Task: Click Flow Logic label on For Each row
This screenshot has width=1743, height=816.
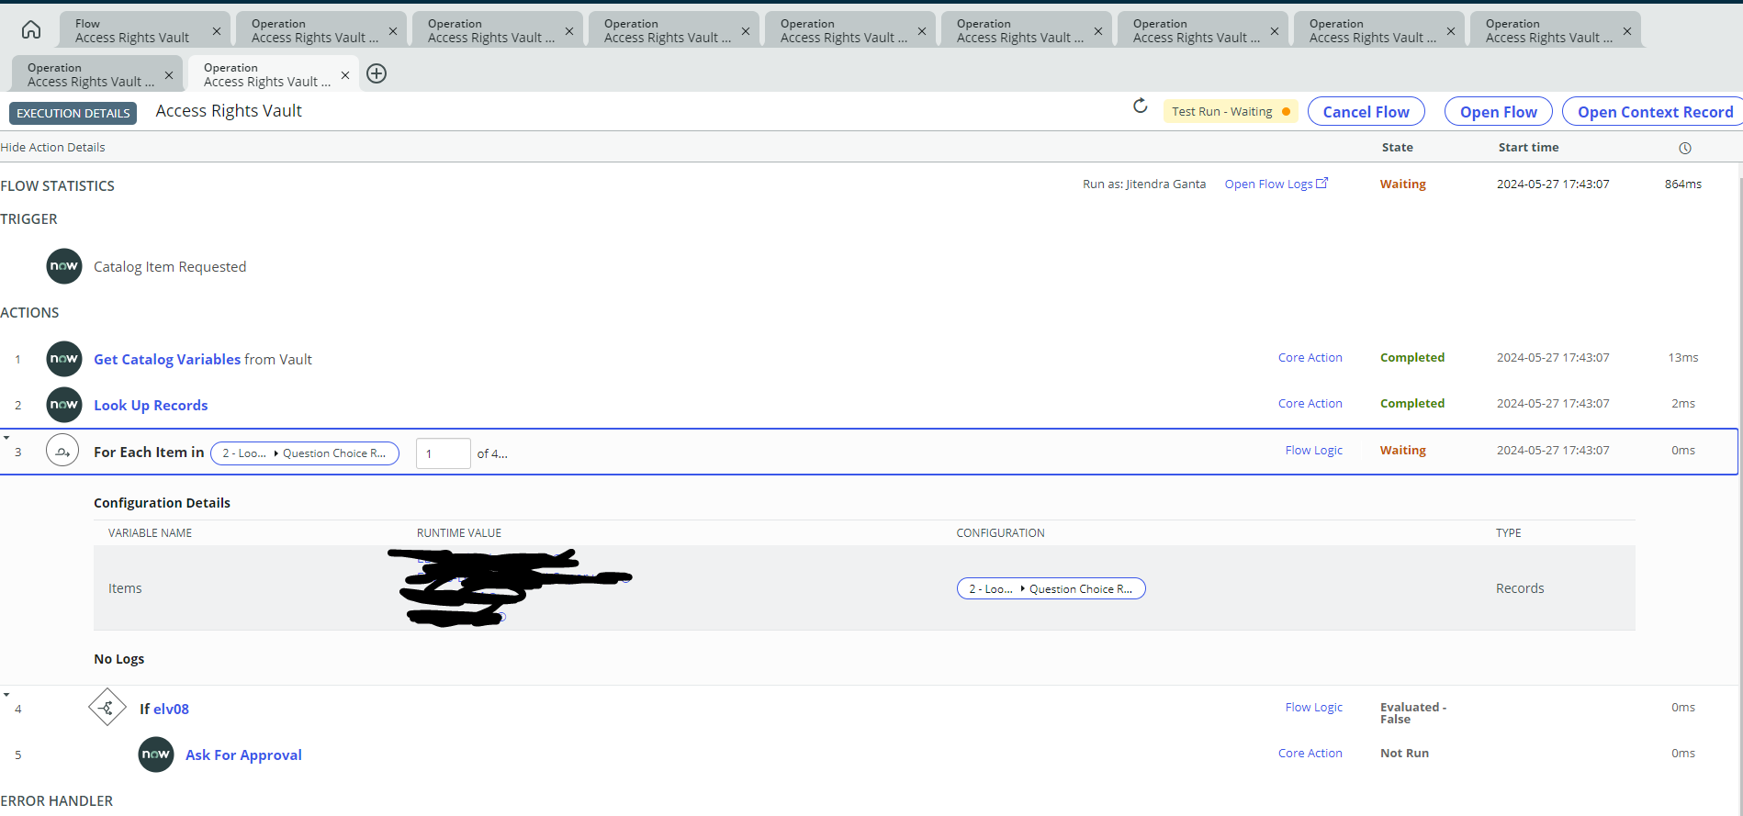Action: [x=1314, y=450]
